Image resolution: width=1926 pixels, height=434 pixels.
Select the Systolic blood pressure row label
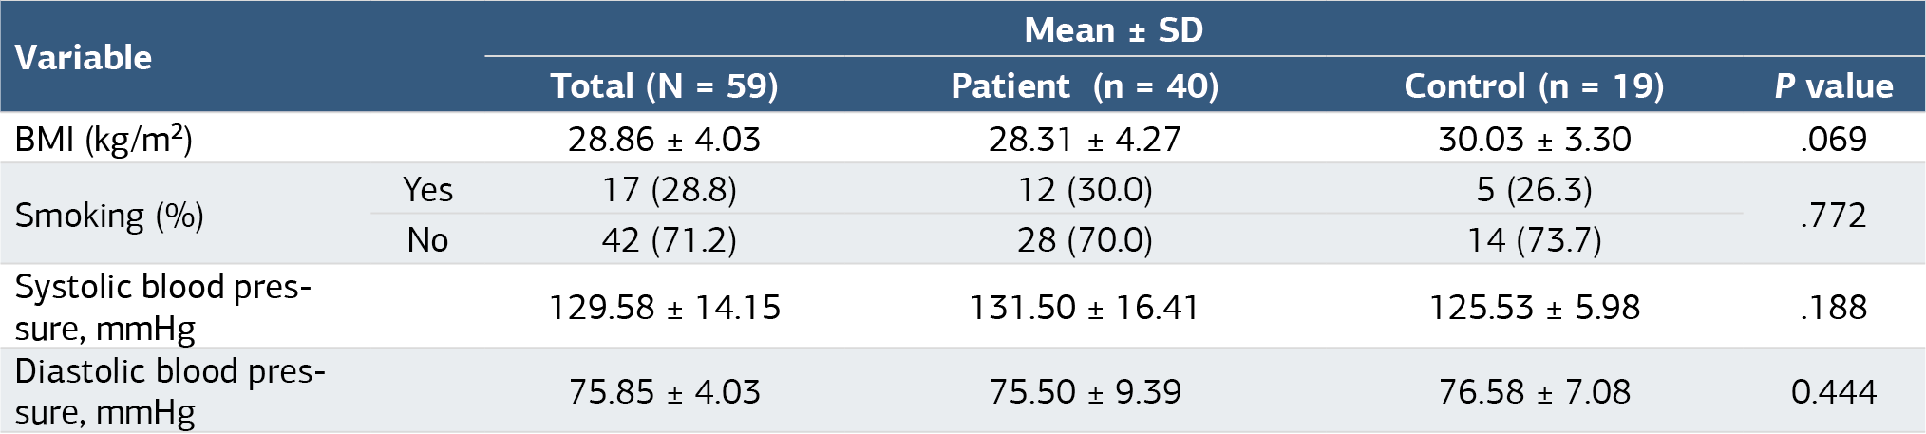(163, 307)
